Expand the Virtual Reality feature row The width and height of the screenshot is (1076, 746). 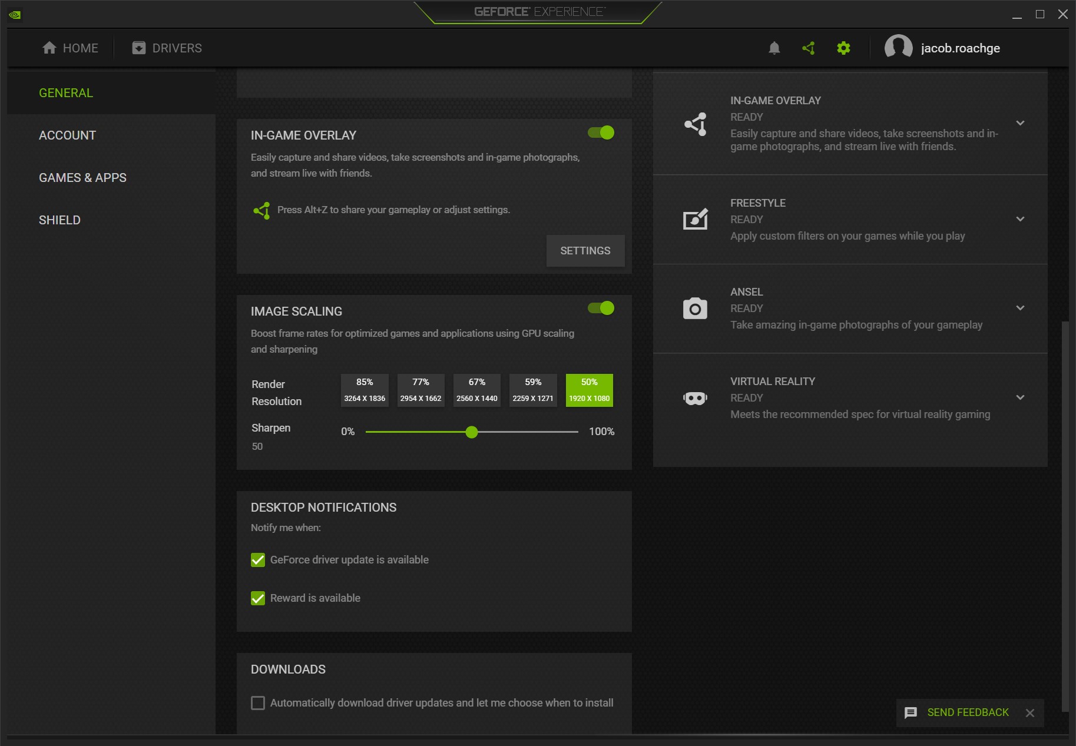click(1020, 397)
